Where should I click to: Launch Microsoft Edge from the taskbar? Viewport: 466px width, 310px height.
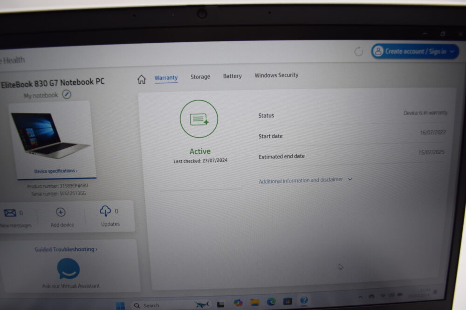[x=271, y=302]
